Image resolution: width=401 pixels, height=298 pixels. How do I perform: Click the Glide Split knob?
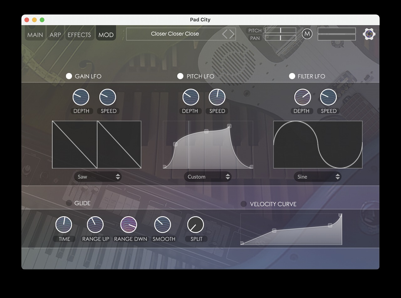pyautogui.click(x=195, y=225)
